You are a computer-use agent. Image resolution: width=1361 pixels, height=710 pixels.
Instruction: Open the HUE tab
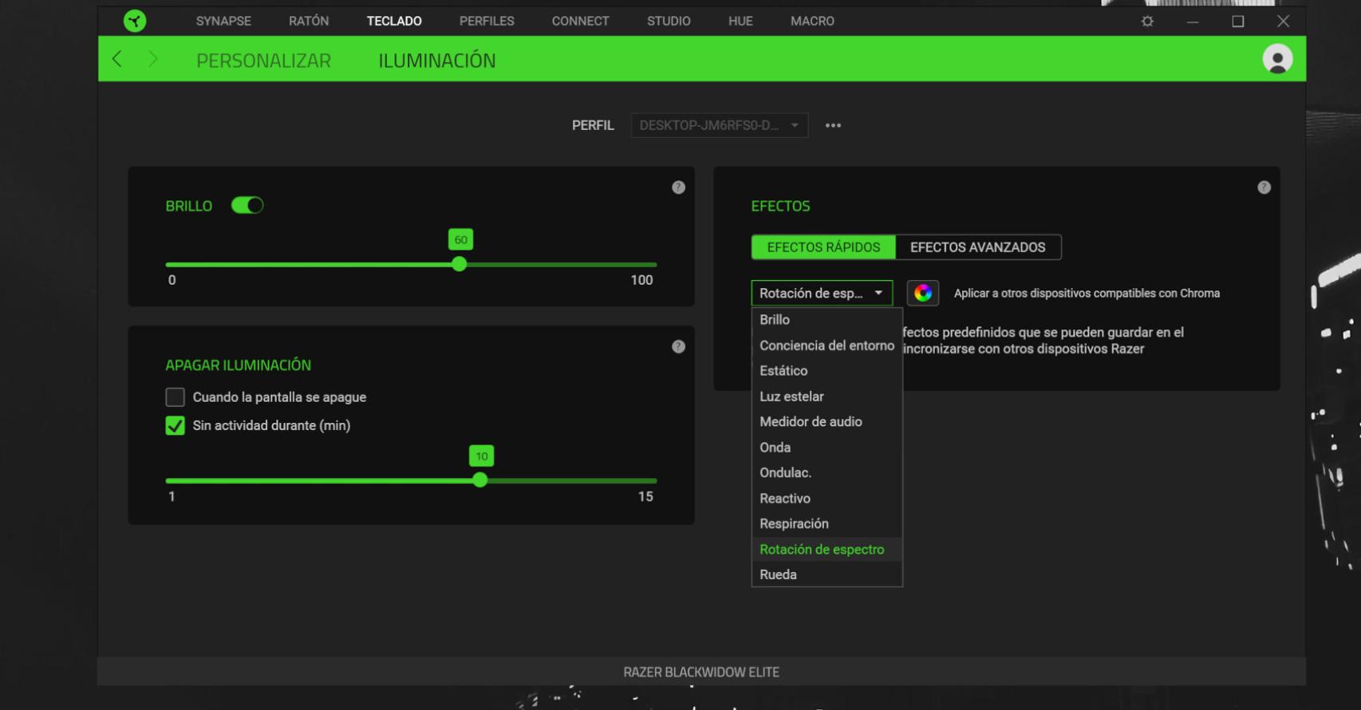tap(740, 22)
